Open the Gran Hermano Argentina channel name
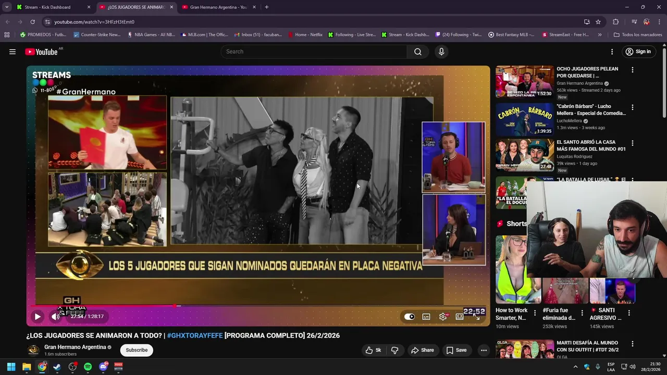The height and width of the screenshot is (375, 667). click(x=75, y=347)
